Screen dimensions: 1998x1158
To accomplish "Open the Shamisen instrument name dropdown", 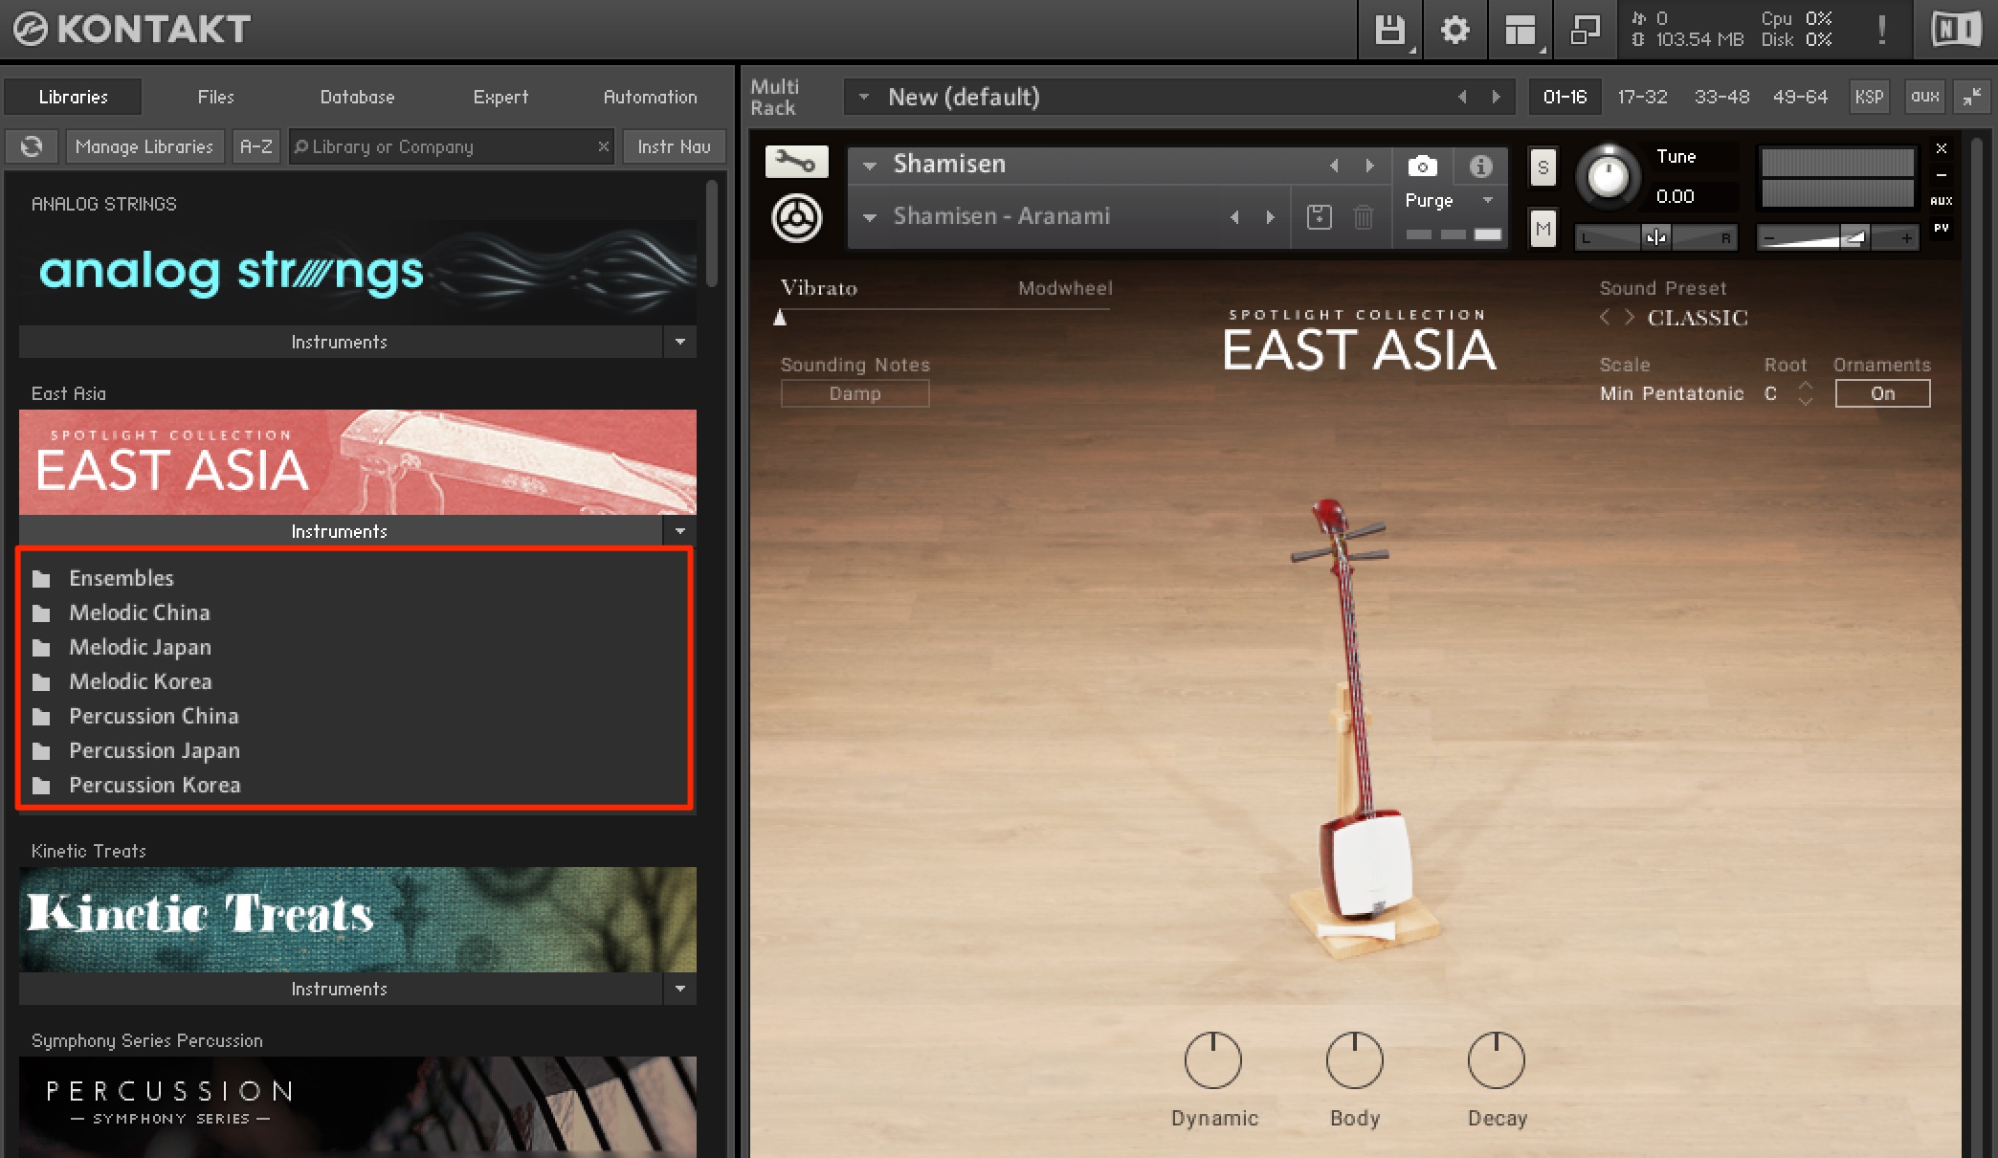I will point(870,166).
